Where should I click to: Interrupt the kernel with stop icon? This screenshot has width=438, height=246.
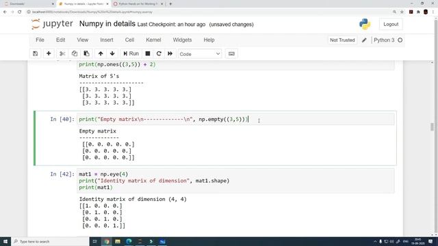coord(148,53)
